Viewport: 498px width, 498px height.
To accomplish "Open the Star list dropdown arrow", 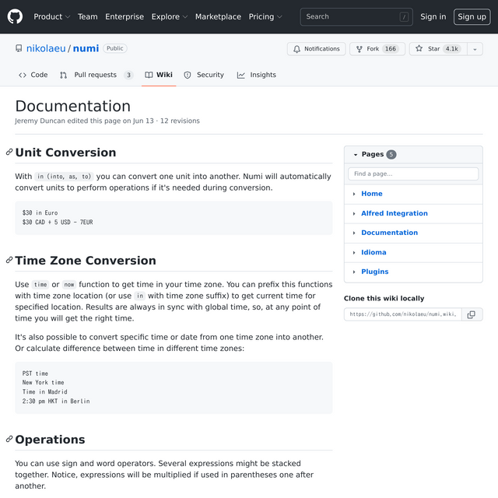I will coord(475,49).
